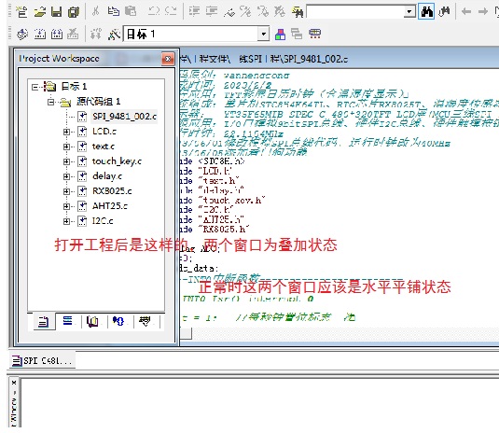Click the editor horizontal scrollbar
The height and width of the screenshot is (433, 499).
pos(340,333)
